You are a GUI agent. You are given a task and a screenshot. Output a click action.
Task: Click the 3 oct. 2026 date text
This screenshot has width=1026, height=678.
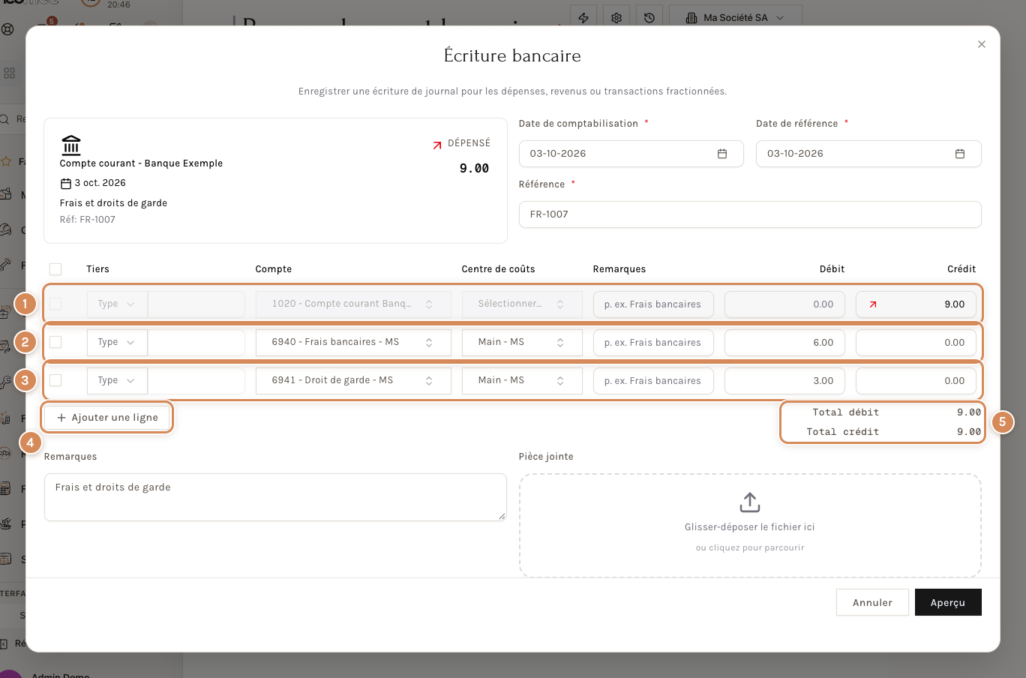tap(100, 183)
